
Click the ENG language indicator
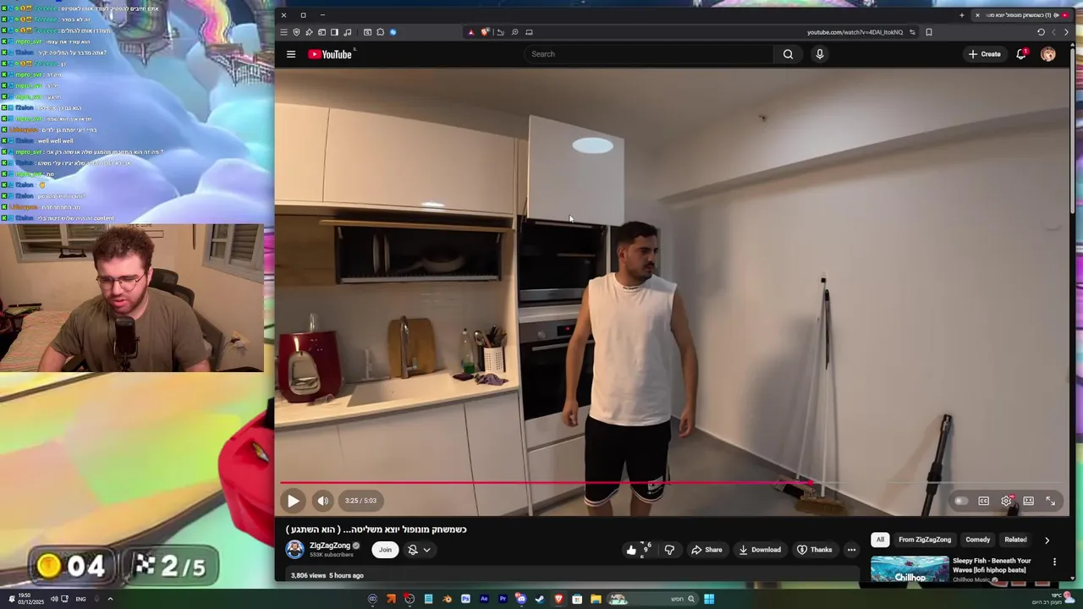pyautogui.click(x=80, y=599)
